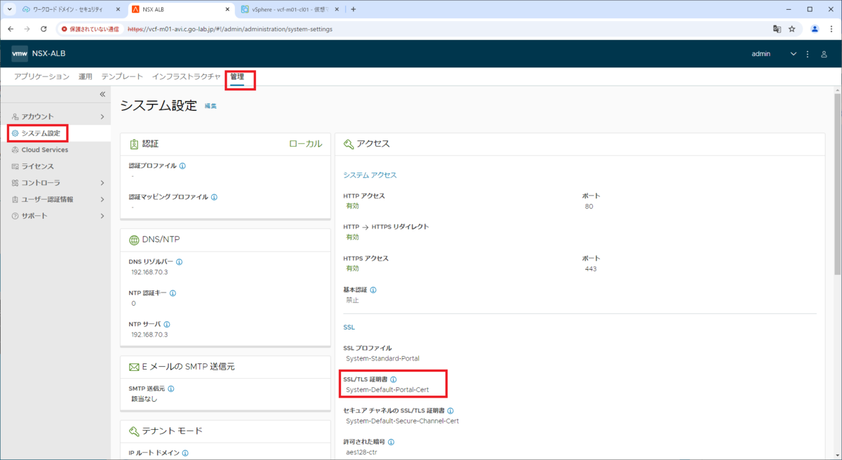
Task: Open the three-dot menu in NSX-ALB header
Action: coord(808,54)
